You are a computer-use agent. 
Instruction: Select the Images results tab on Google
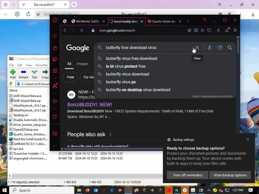82,64
